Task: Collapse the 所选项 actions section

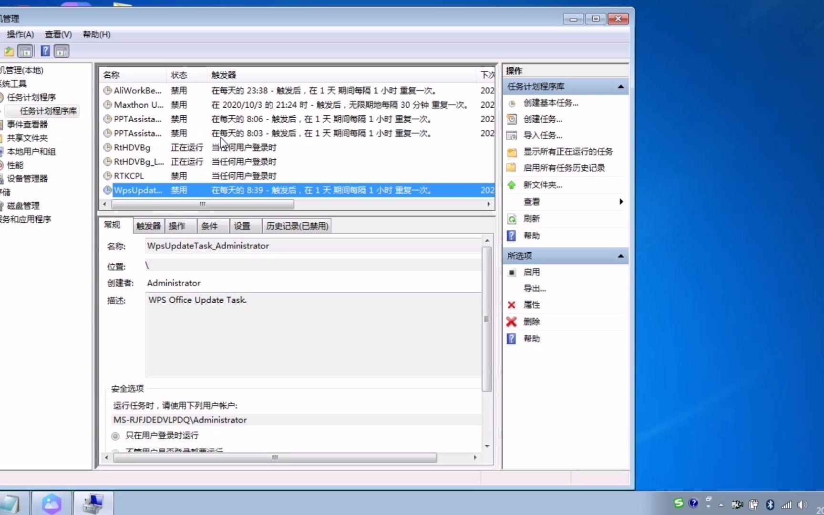Action: coord(620,256)
